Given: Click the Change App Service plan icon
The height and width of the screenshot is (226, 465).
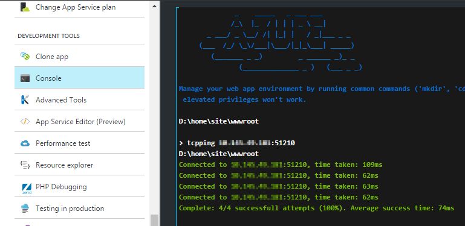Looking at the screenshot, I should [x=25, y=7].
